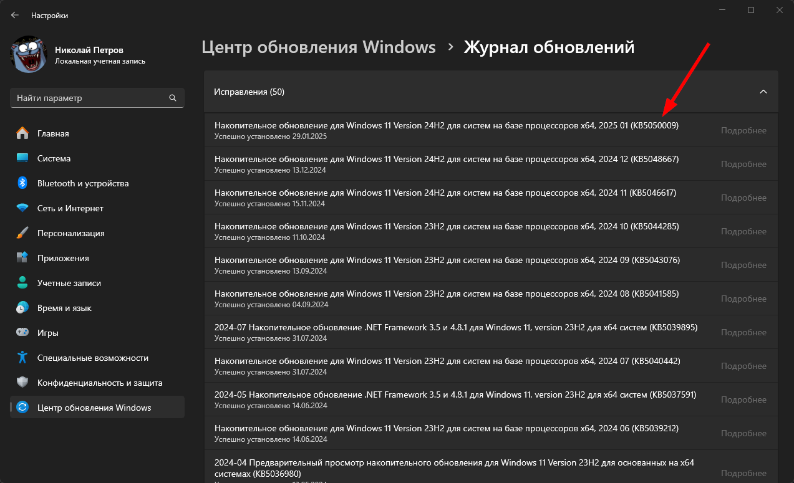Click the update title containing KB5044285
This screenshot has height=483, width=794.
(447, 226)
